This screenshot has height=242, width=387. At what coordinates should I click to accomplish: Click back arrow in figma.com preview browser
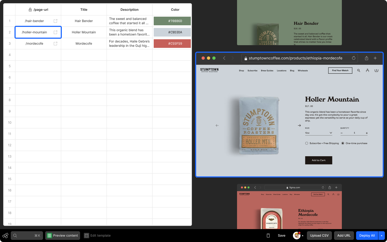[255, 187]
